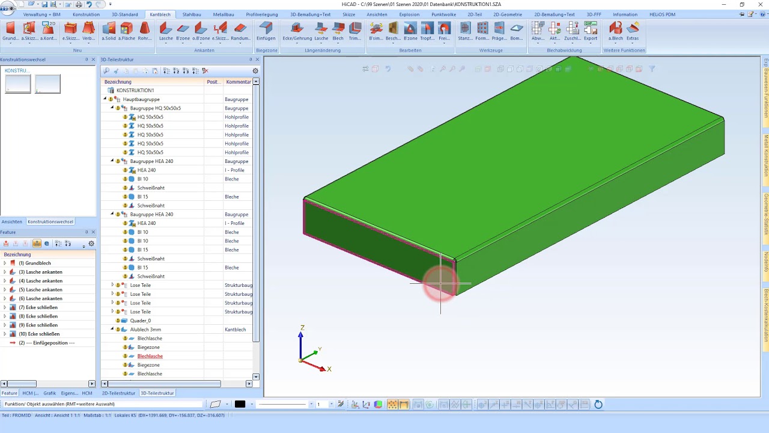Select the Grundblech tool in the ribbon
The width and height of the screenshot is (769, 433).
click(x=10, y=31)
